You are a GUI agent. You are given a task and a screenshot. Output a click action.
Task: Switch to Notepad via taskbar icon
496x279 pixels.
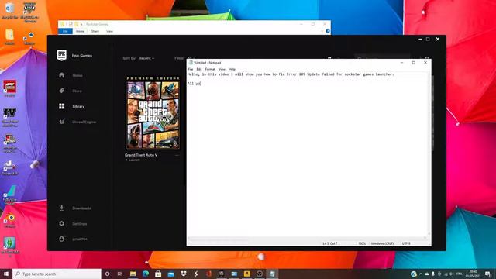(272, 274)
